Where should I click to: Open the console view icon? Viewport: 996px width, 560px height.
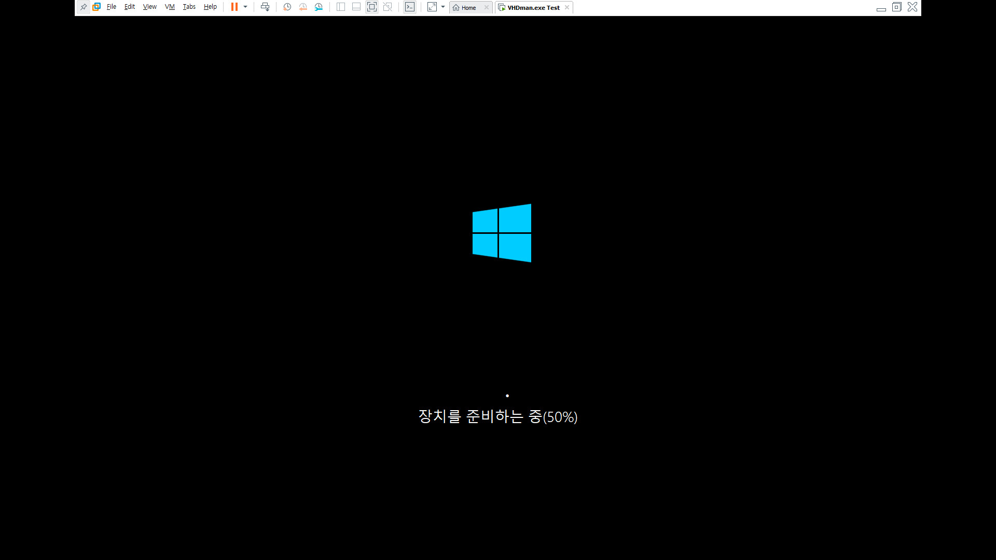click(x=410, y=7)
